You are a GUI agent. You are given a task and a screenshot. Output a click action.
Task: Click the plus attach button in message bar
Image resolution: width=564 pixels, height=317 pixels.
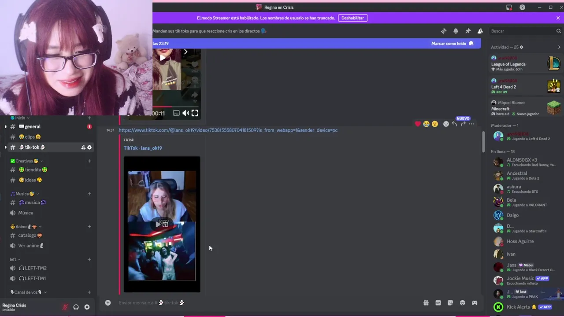point(108,302)
